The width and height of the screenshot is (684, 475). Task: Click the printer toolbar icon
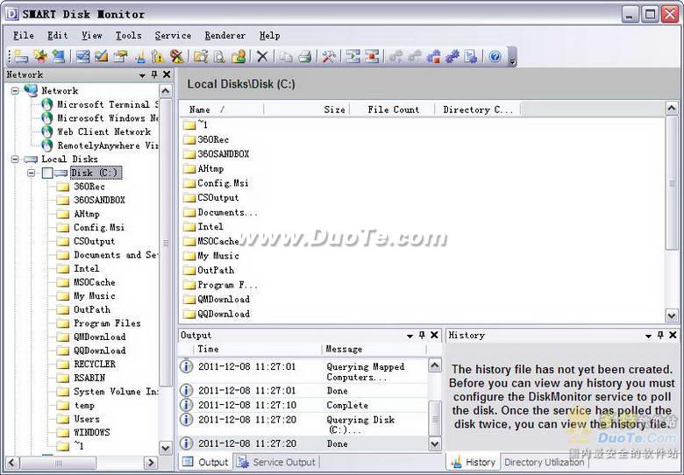pyautogui.click(x=305, y=57)
